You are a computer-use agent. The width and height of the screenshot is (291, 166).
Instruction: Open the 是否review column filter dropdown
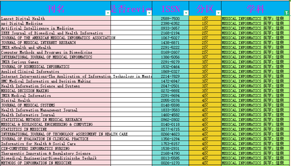click(149, 13)
